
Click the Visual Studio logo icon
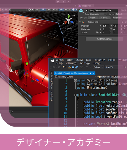coord(52,61)
